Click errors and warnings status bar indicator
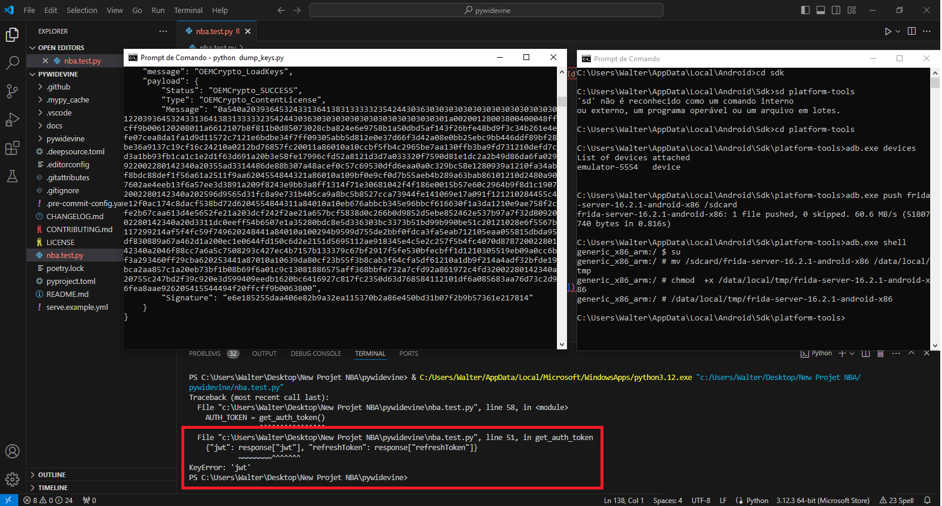Screen dimensions: 942x506 point(48,500)
